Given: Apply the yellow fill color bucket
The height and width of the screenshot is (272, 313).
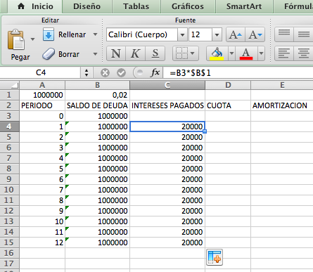Looking at the screenshot, I should pos(217,53).
